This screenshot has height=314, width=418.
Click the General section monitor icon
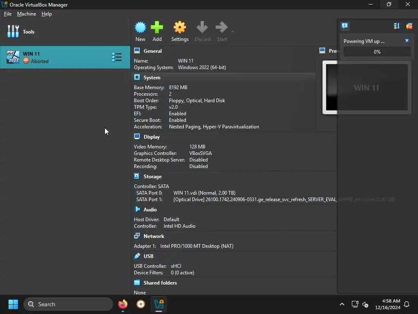click(x=137, y=50)
